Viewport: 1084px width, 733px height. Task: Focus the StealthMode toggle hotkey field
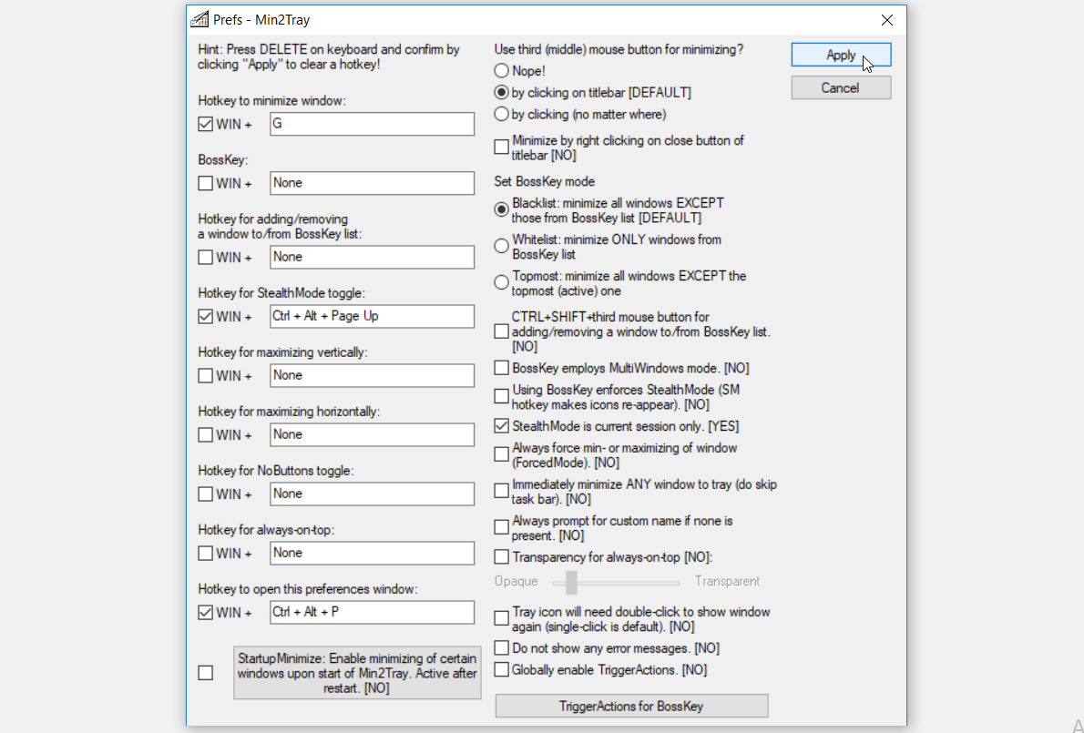pyautogui.click(x=372, y=316)
